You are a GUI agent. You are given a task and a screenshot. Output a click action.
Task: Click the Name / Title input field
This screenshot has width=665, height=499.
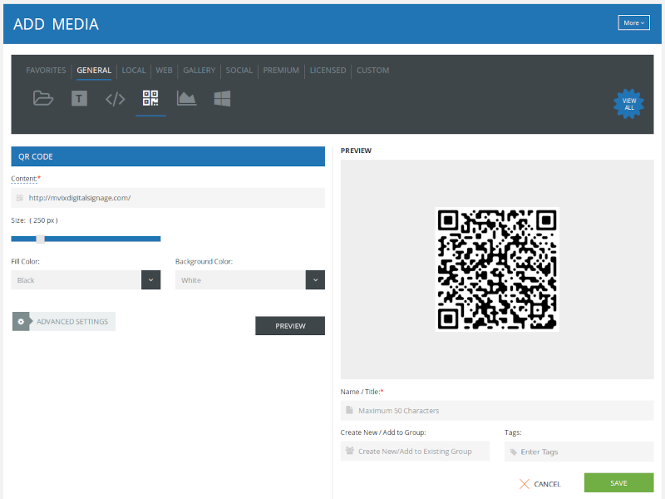pyautogui.click(x=497, y=410)
